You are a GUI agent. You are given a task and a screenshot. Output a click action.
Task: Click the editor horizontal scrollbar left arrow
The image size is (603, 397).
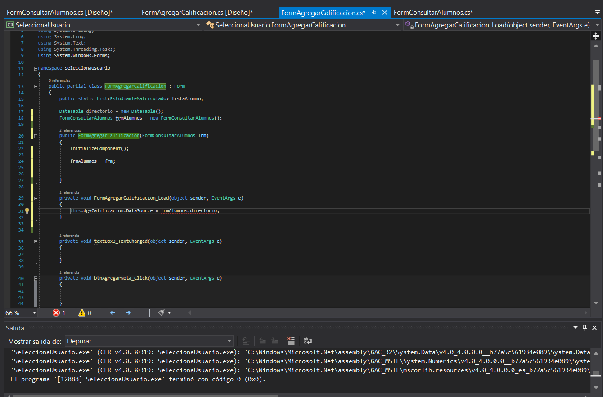coord(189,312)
